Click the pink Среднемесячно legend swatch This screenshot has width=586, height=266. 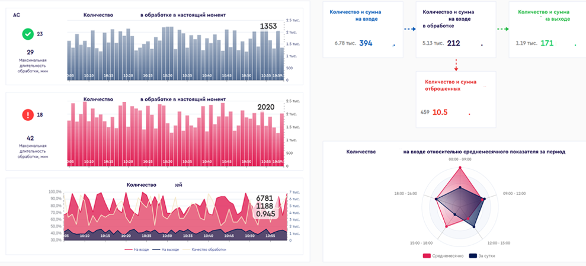point(427,256)
